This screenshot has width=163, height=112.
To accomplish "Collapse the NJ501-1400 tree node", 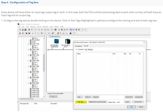I will pos(28,61).
